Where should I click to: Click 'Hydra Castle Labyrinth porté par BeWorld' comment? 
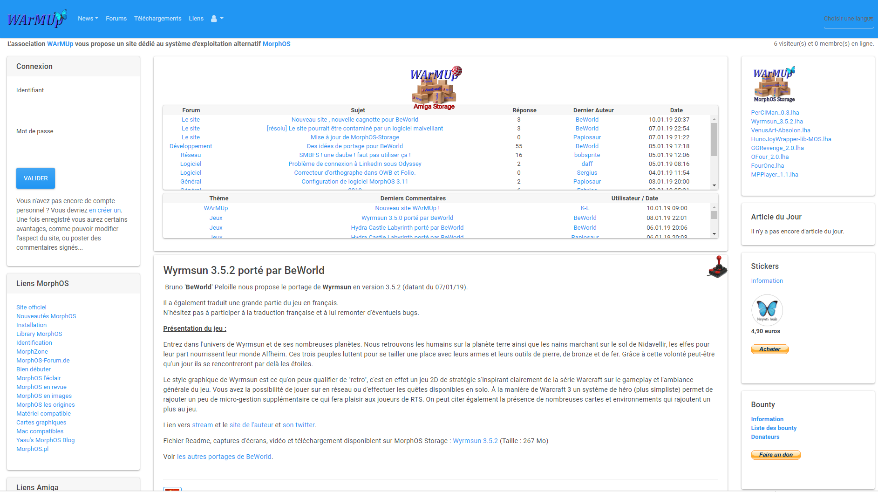407,228
